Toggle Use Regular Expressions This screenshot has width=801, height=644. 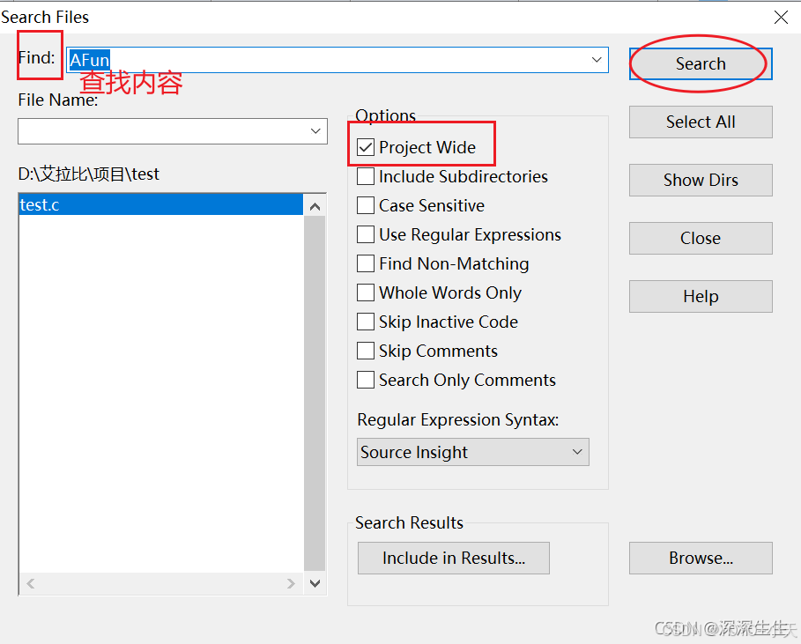pyautogui.click(x=365, y=234)
